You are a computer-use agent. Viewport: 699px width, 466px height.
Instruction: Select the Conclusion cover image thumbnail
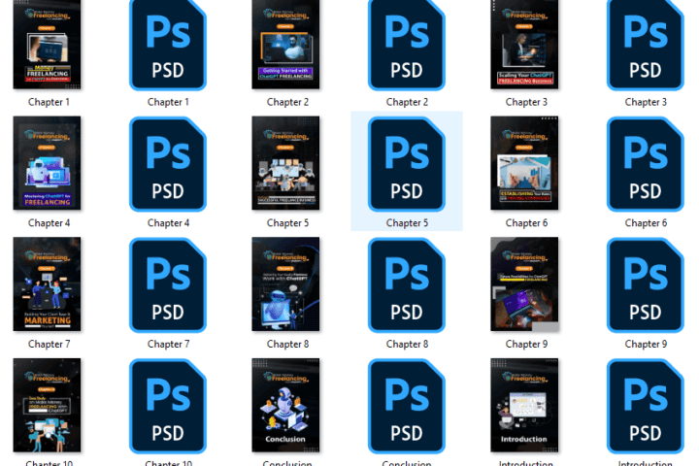click(x=285, y=406)
